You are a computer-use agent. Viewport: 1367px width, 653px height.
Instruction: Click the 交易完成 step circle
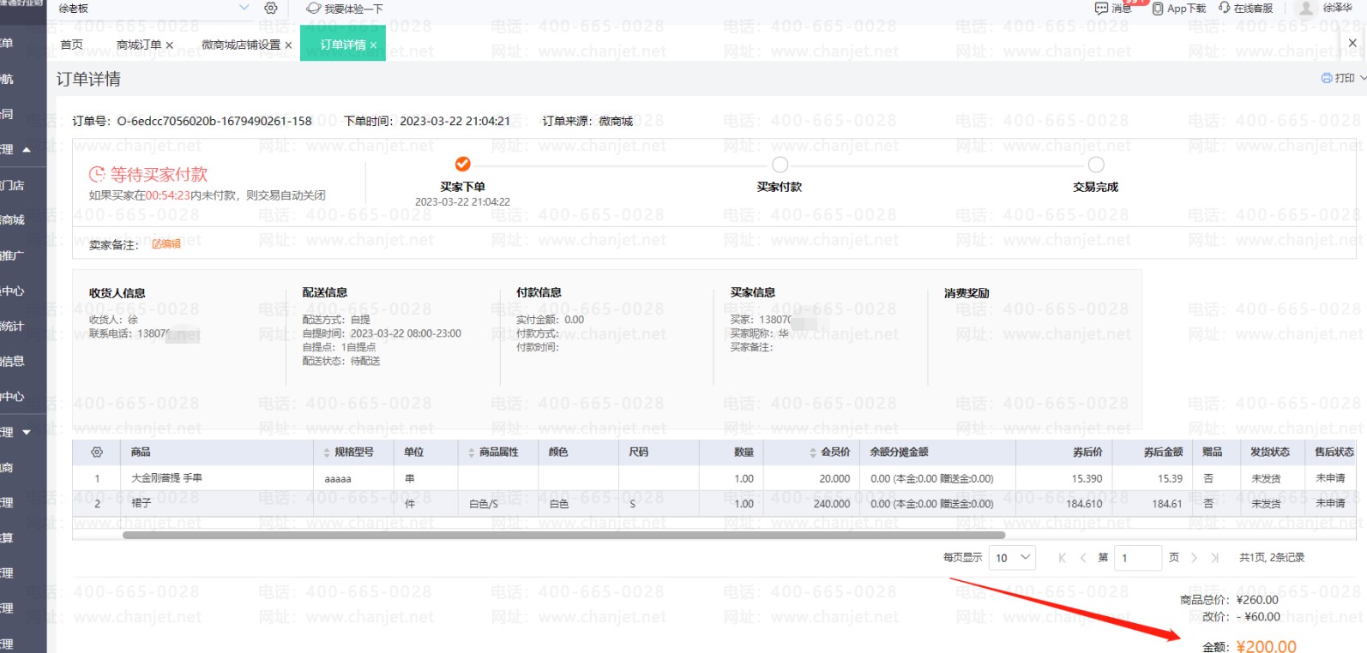coord(1096,165)
